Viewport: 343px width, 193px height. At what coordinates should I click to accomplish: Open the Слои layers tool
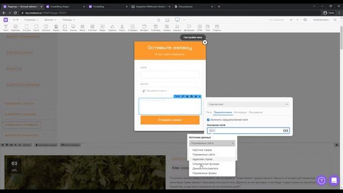click(207, 28)
